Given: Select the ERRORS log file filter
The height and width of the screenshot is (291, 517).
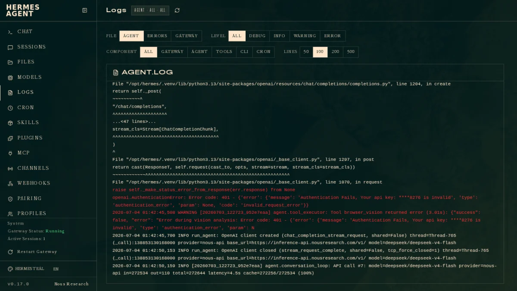Looking at the screenshot, I should 157,36.
